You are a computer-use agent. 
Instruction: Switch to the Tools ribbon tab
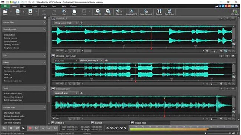coord(54,6)
